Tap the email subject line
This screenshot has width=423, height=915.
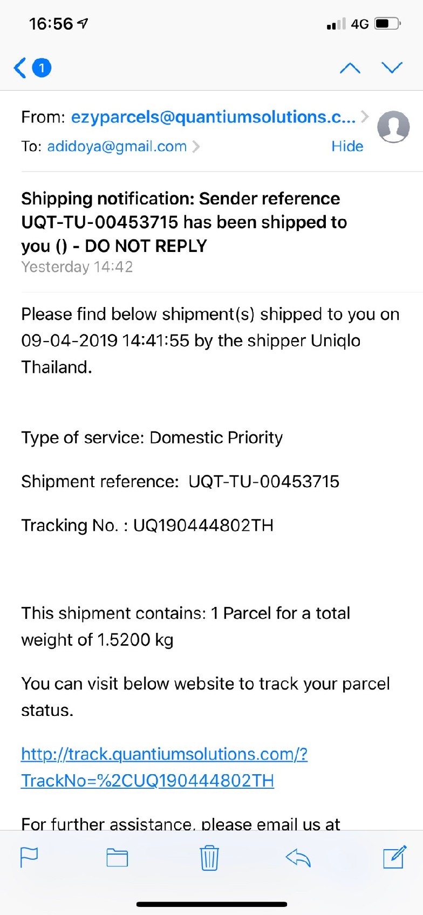pos(183,222)
